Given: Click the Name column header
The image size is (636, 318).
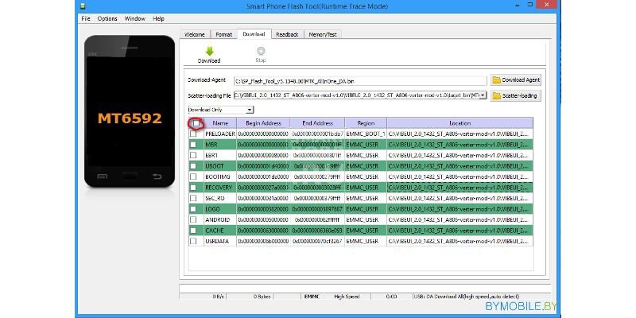Looking at the screenshot, I should pyautogui.click(x=220, y=123).
